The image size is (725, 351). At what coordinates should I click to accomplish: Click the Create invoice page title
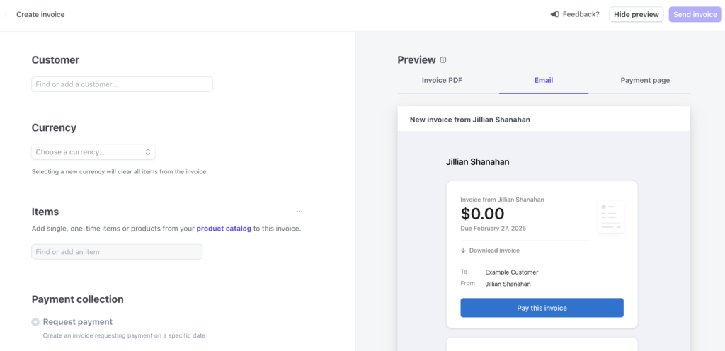pos(40,14)
